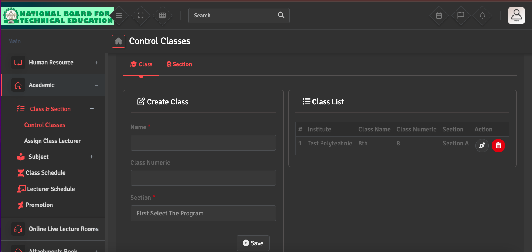This screenshot has height=252, width=532.
Task: Open the grid apps icon
Action: tap(162, 16)
